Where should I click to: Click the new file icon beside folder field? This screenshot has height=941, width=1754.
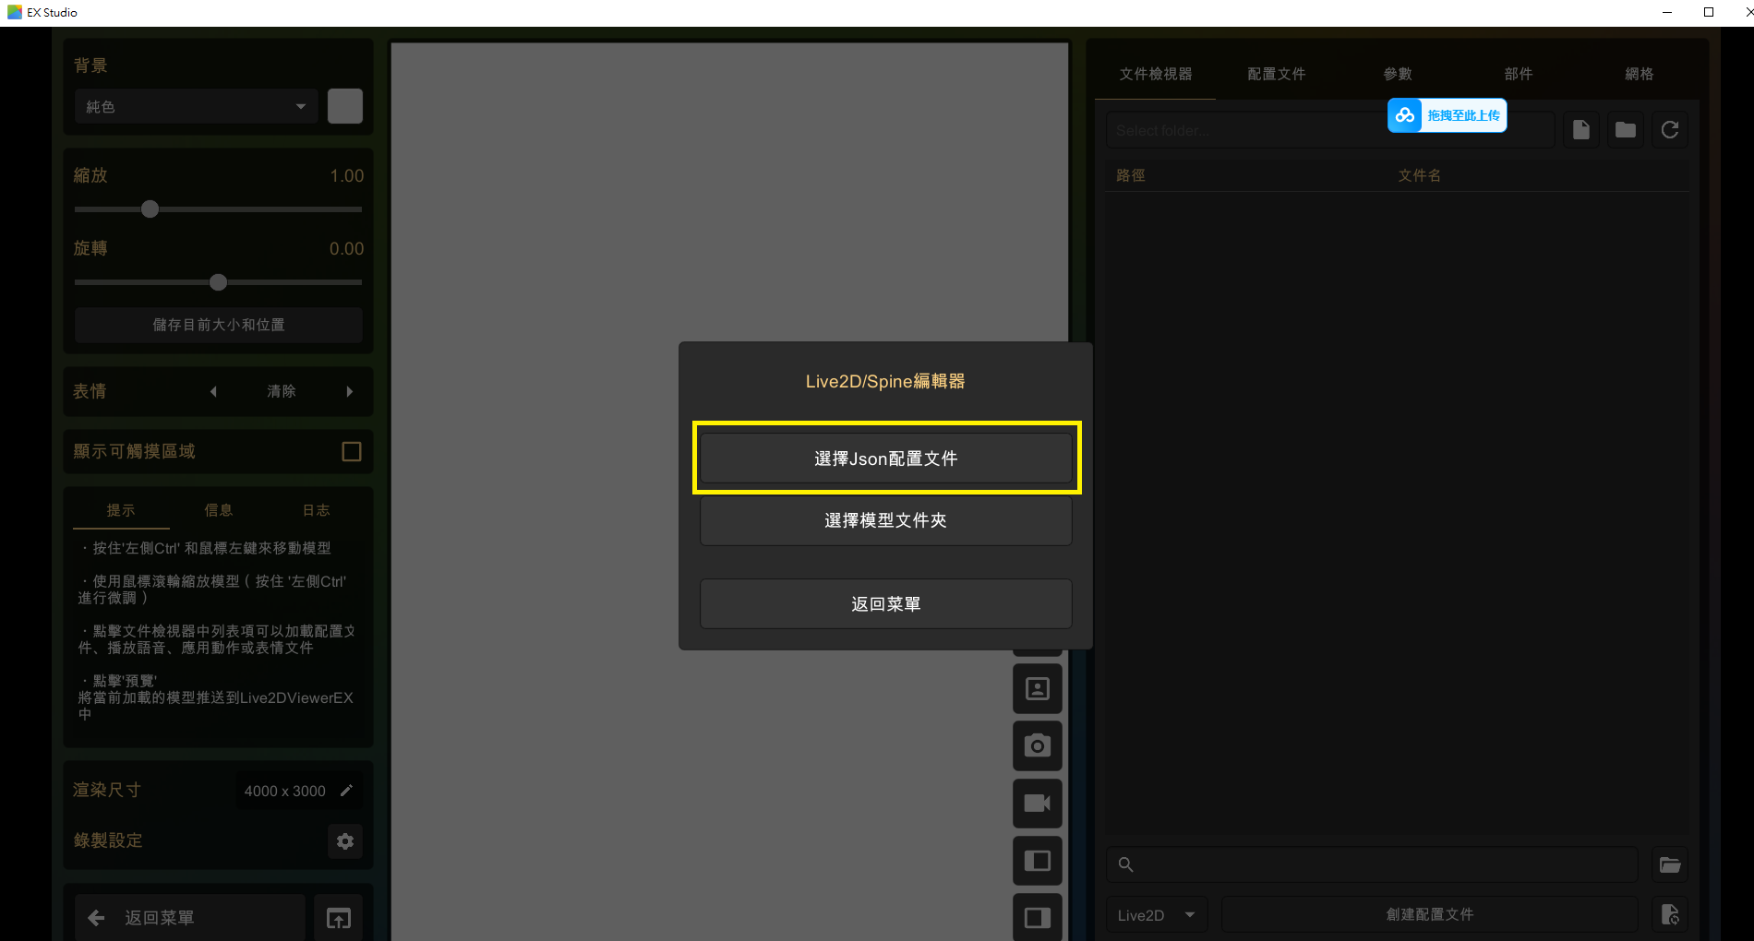pos(1580,130)
